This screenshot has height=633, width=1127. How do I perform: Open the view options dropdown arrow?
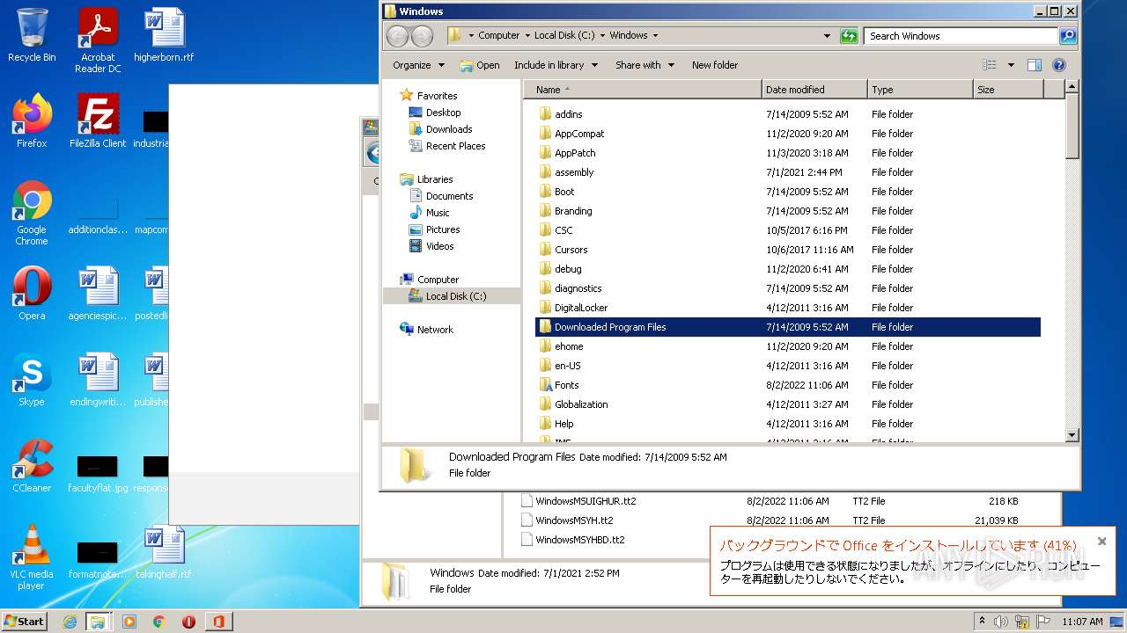coord(1011,65)
